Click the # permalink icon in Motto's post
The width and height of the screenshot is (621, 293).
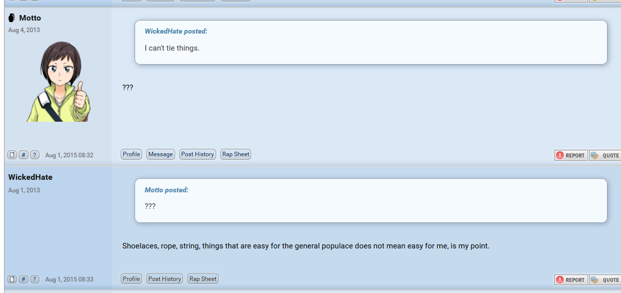24,155
